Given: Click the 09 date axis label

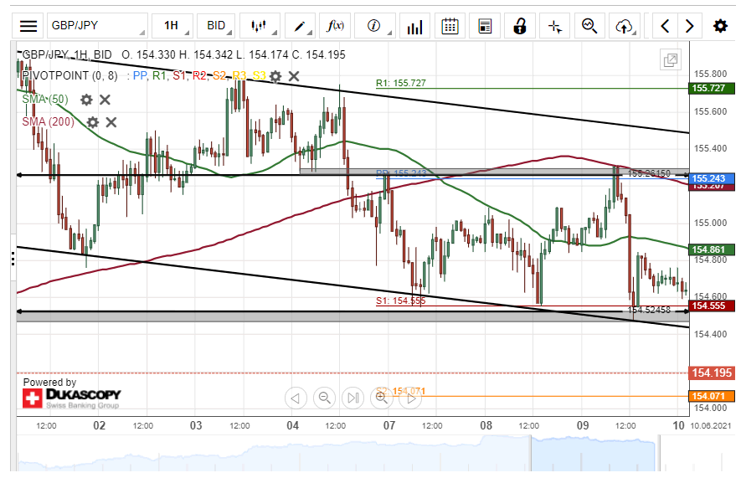Looking at the screenshot, I should (x=583, y=425).
